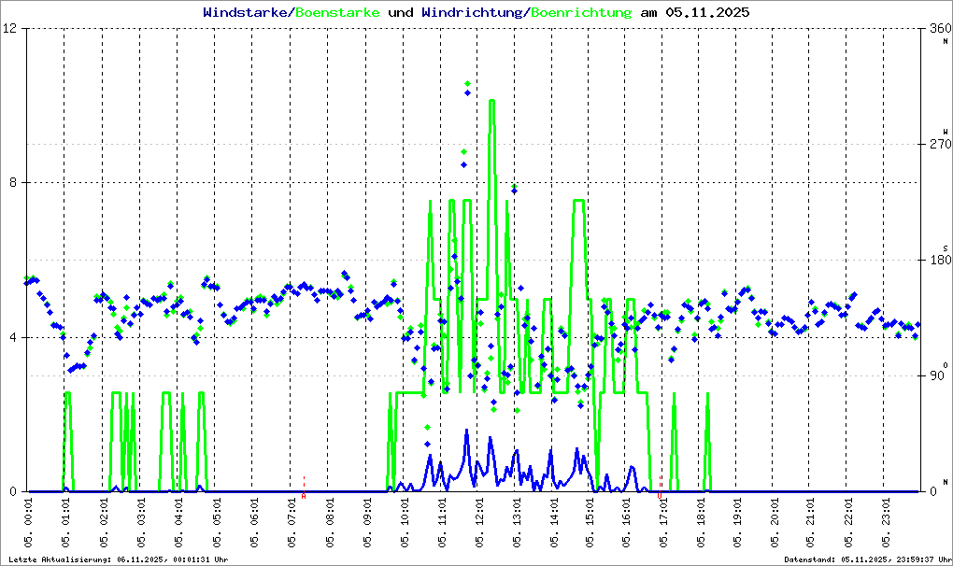Click time label '05. 08:01'
Image resolution: width=953 pixels, height=566 pixels.
[330, 523]
